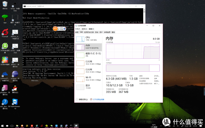
Task: Click the WeChat icon in taskbar
Action: coord(52,126)
